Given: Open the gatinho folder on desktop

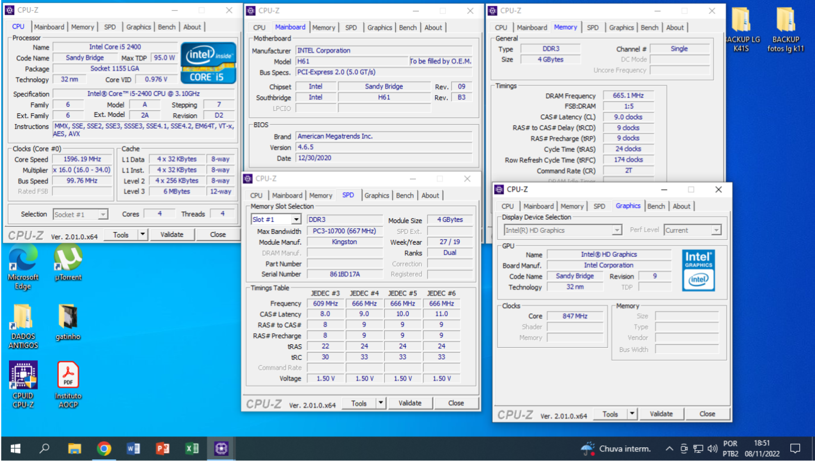Looking at the screenshot, I should click(x=68, y=322).
